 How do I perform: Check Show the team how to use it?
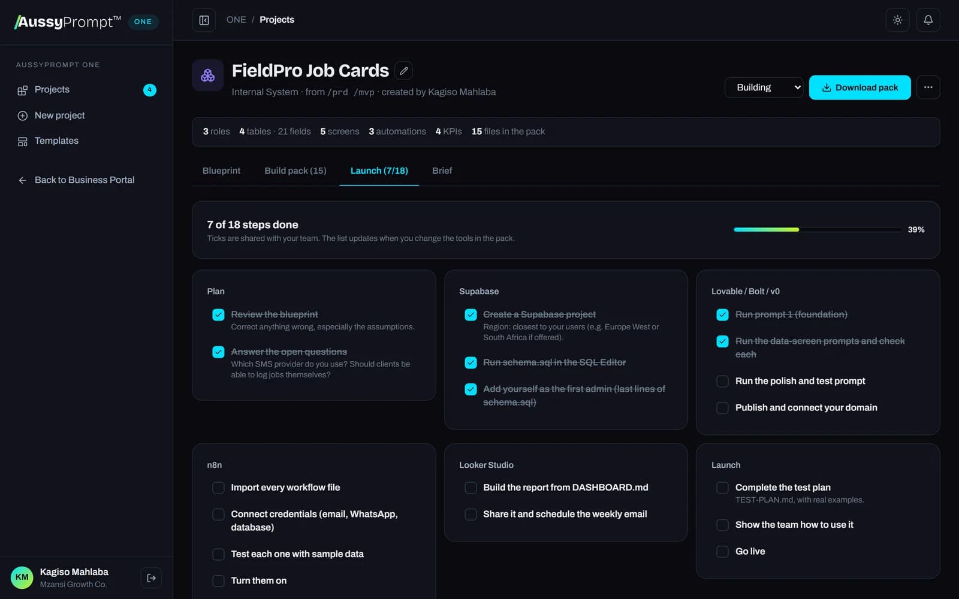pos(723,525)
